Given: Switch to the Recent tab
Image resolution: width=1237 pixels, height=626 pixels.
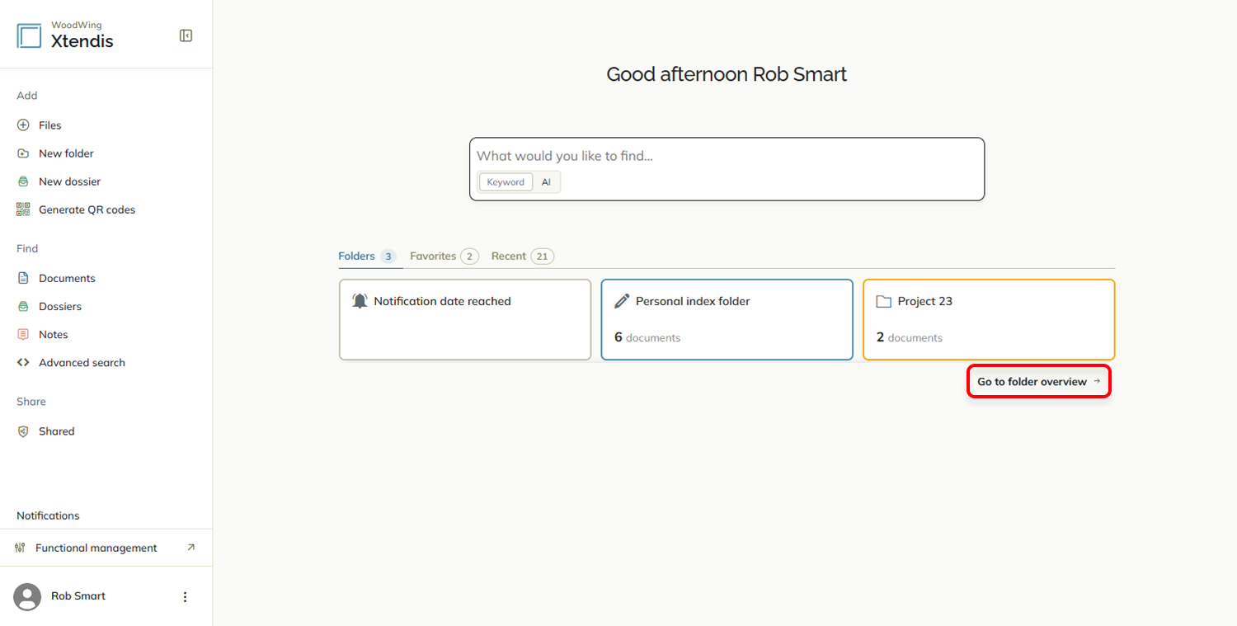Looking at the screenshot, I should point(522,257).
